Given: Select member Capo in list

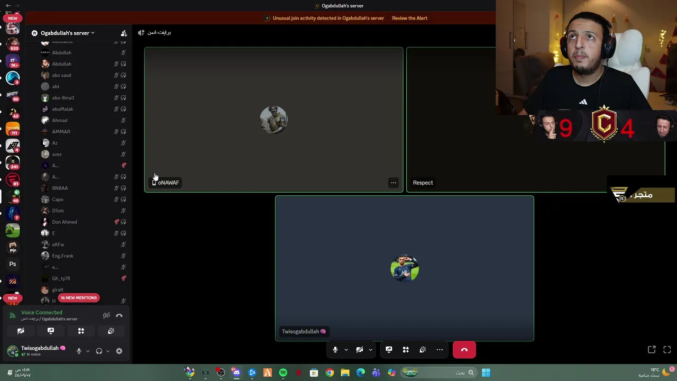Looking at the screenshot, I should [84, 199].
